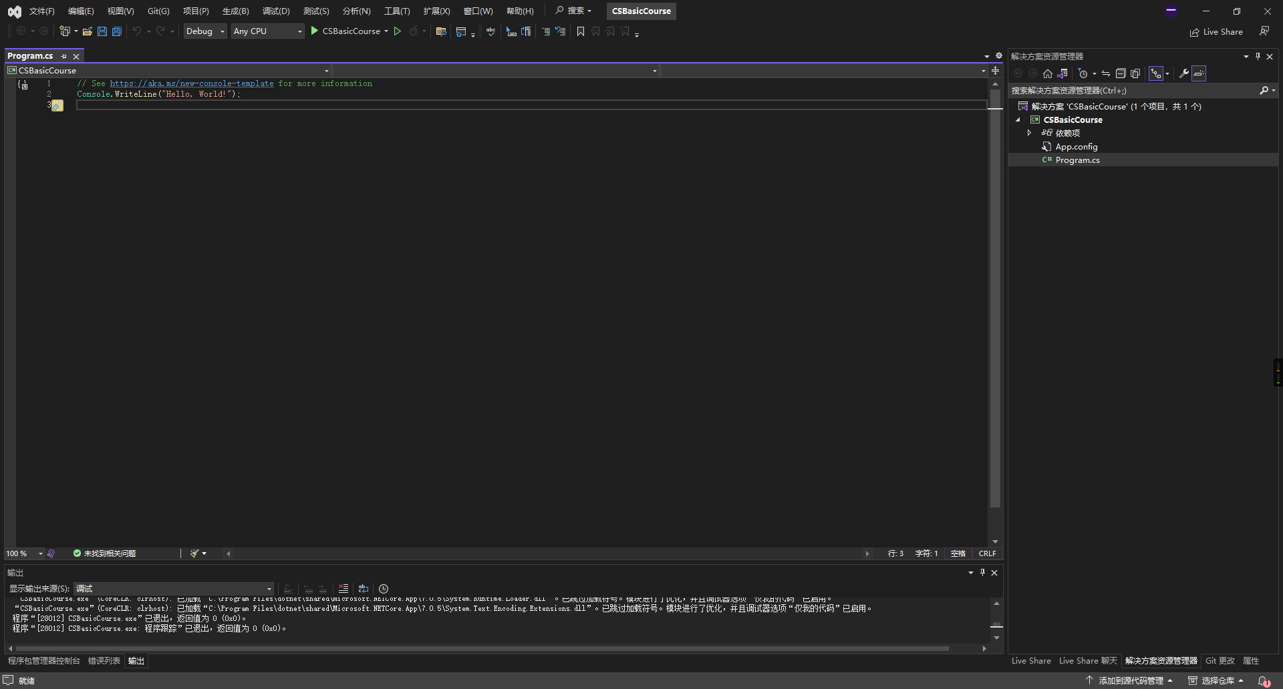The image size is (1283, 689).
Task: Toggle Preview Selected Items in Solution Explorer
Action: [x=1199, y=73]
